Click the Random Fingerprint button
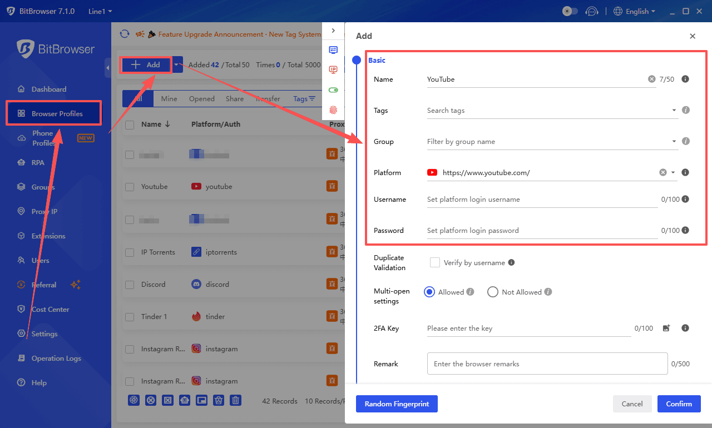Viewport: 712px width, 428px height. coord(397,404)
